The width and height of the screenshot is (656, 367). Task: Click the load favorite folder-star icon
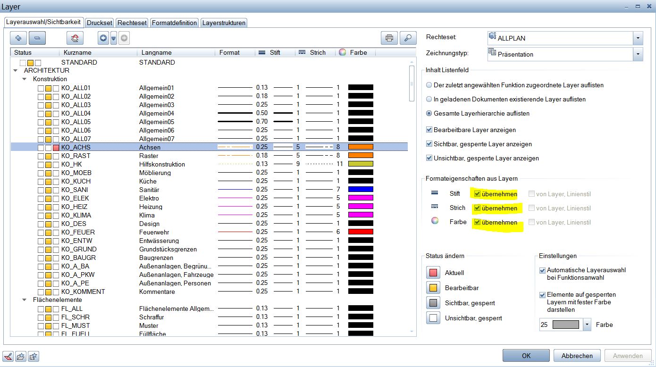(20, 356)
